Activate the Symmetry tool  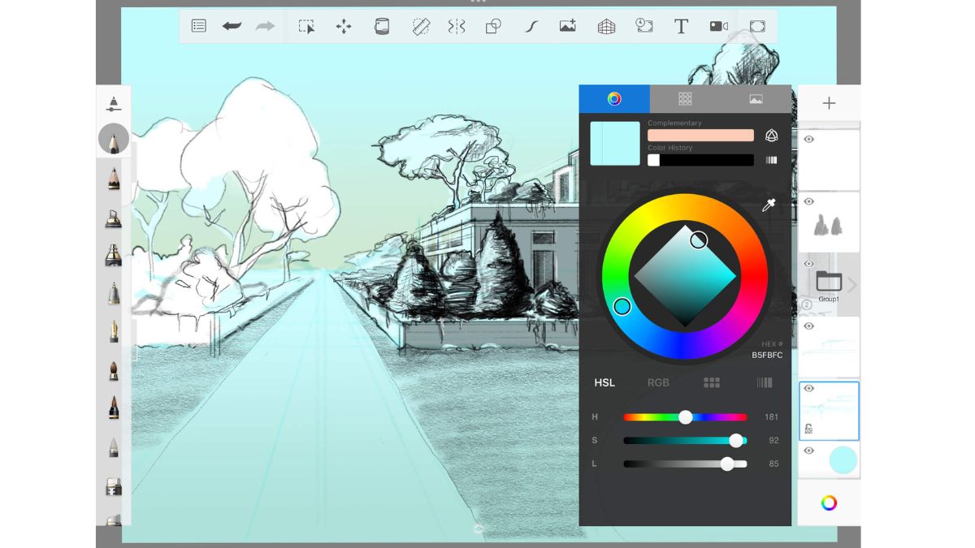tap(457, 26)
